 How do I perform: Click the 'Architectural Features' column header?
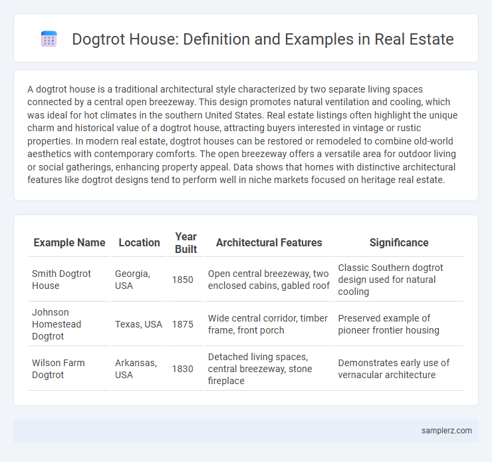pyautogui.click(x=269, y=242)
